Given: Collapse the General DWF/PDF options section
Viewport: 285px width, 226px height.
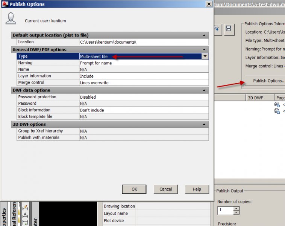Looking at the screenshot, I should 204,50.
